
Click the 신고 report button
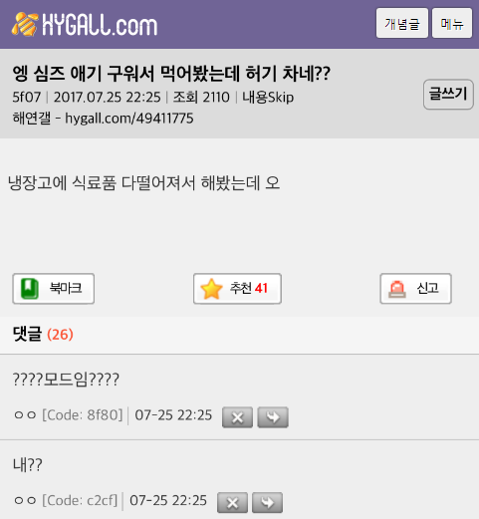415,289
